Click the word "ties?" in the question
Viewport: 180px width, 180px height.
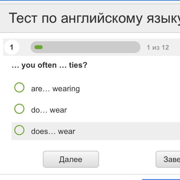pos(78,65)
